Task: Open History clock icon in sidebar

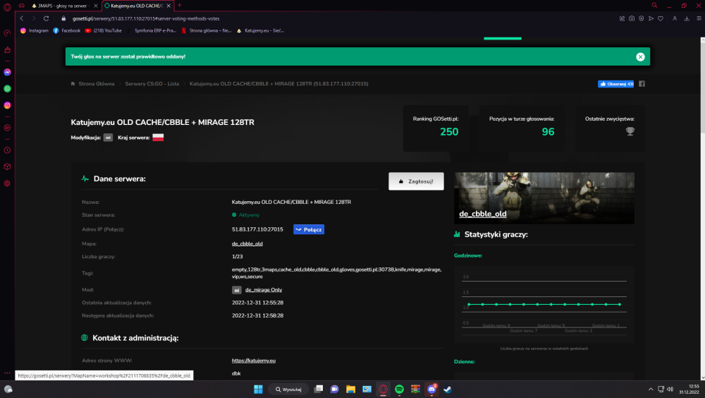Action: point(7,150)
